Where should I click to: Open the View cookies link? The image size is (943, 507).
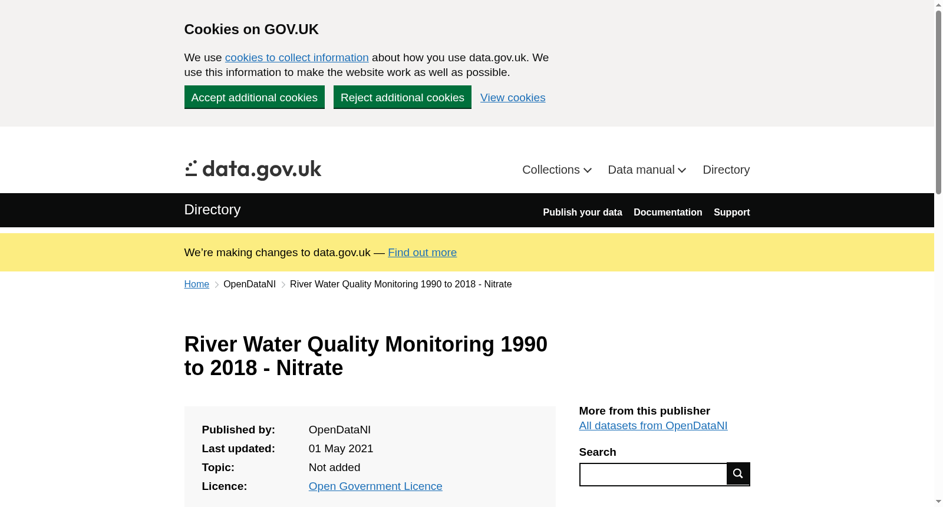513,98
